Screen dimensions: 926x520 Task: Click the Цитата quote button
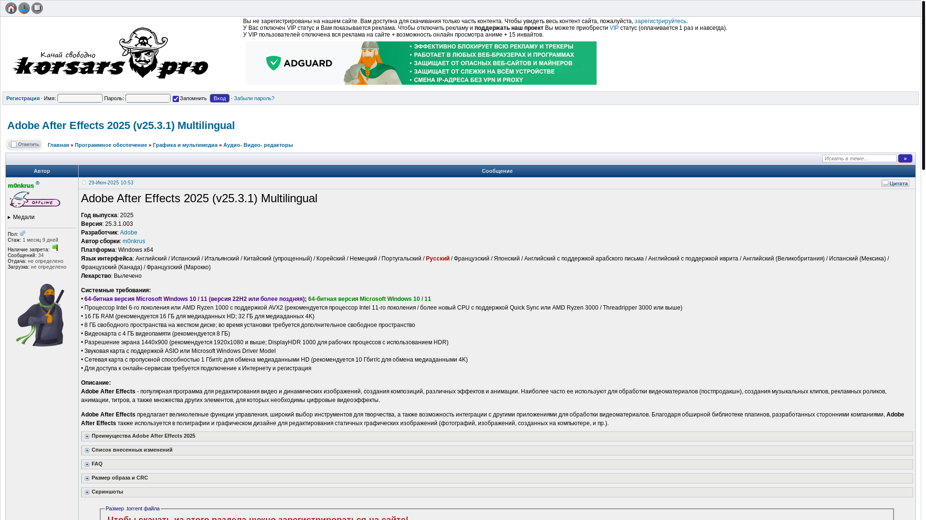895,183
